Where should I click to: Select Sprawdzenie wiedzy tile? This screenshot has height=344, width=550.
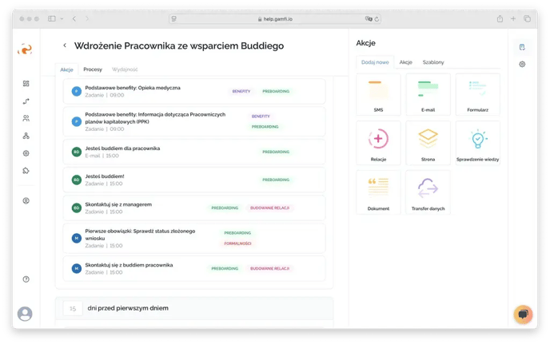tap(477, 144)
